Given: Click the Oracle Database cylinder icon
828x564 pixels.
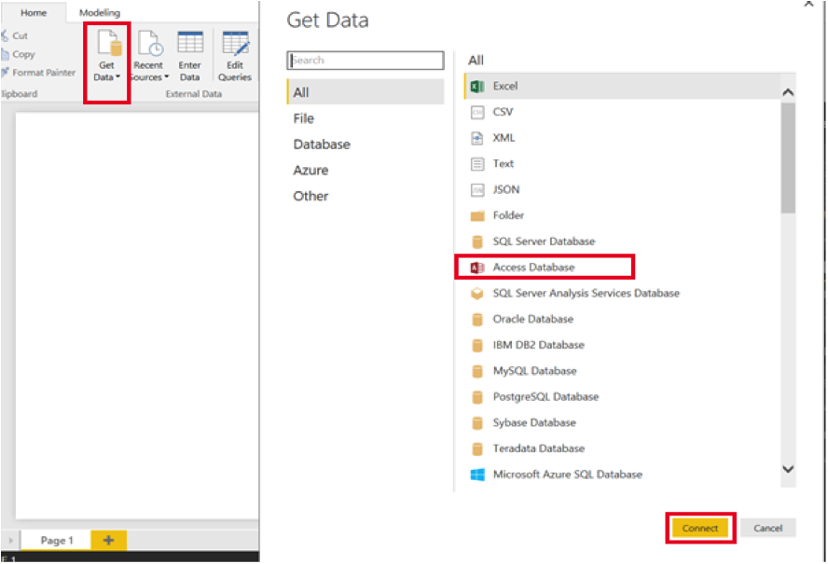Looking at the screenshot, I should [477, 319].
